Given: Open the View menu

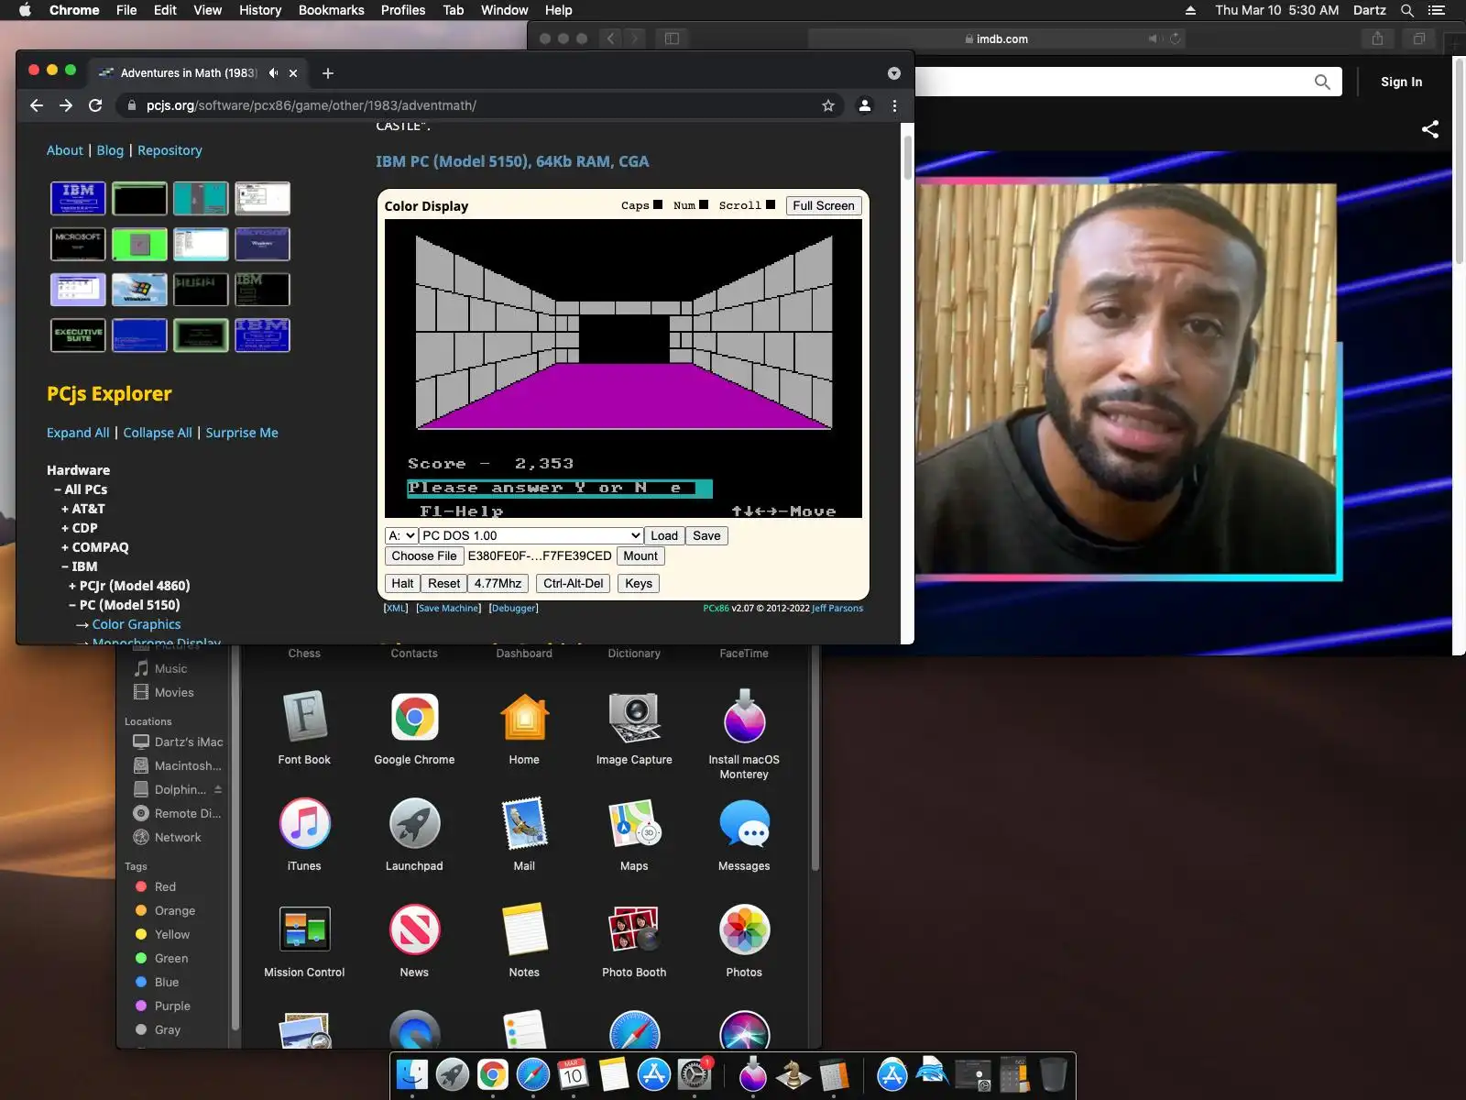Looking at the screenshot, I should 207,10.
